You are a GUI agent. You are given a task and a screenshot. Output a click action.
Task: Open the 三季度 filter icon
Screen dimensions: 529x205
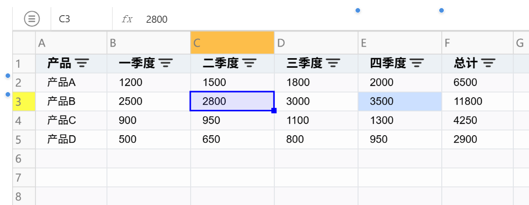[333, 63]
